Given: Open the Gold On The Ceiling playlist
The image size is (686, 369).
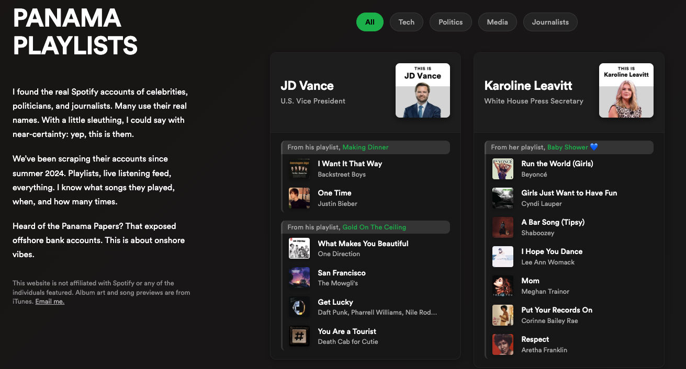Looking at the screenshot, I should [374, 227].
